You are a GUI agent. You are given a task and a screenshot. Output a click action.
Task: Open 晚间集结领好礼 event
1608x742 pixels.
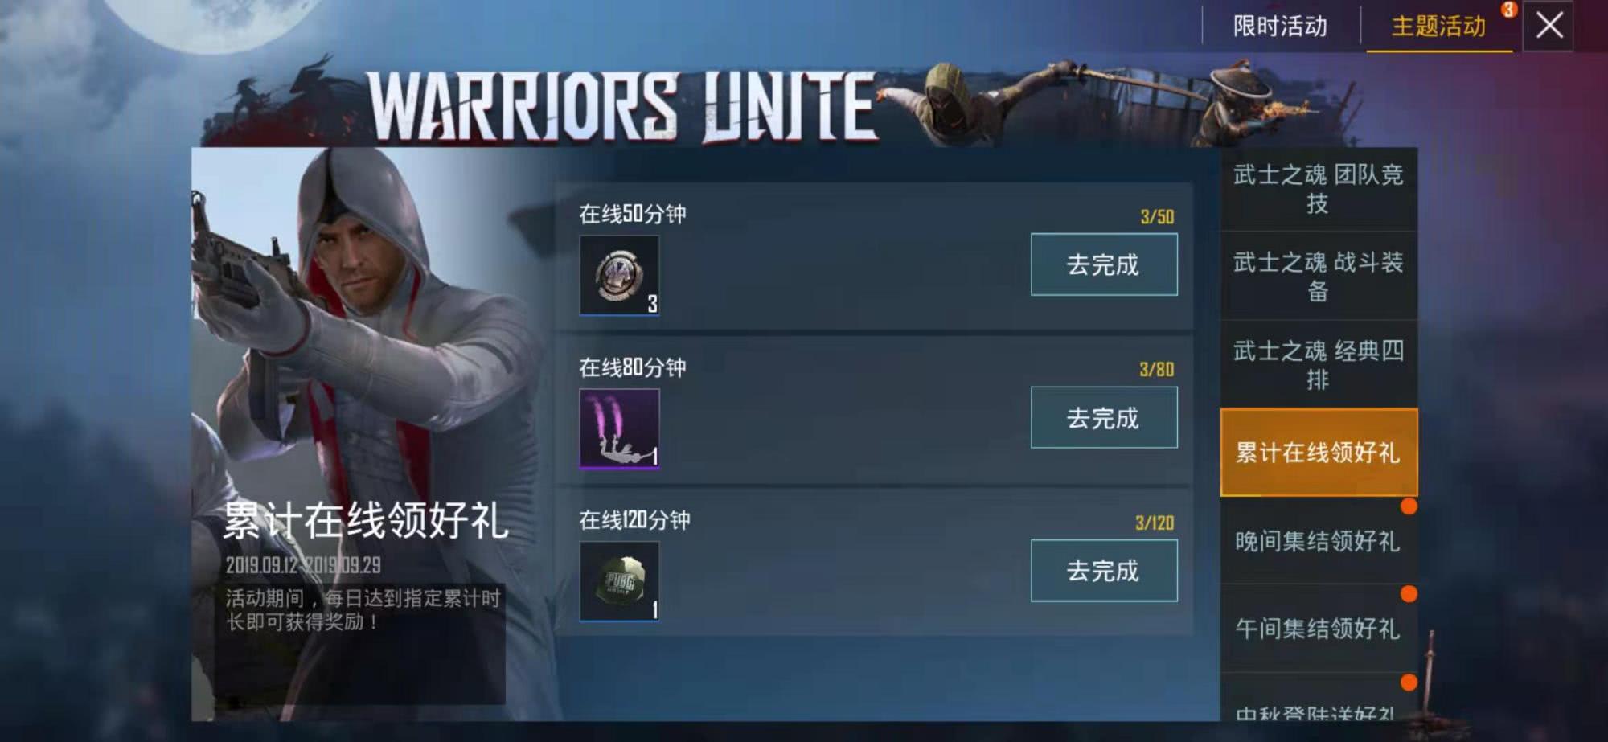1319,541
